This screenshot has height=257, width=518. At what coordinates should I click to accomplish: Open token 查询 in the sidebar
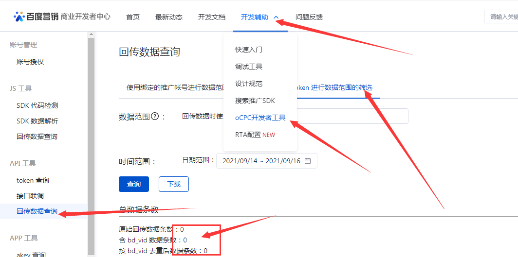pos(33,181)
